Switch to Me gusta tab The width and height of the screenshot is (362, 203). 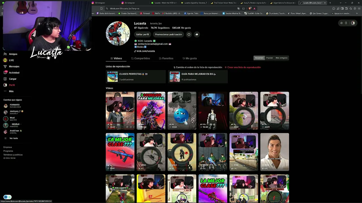coord(190,58)
